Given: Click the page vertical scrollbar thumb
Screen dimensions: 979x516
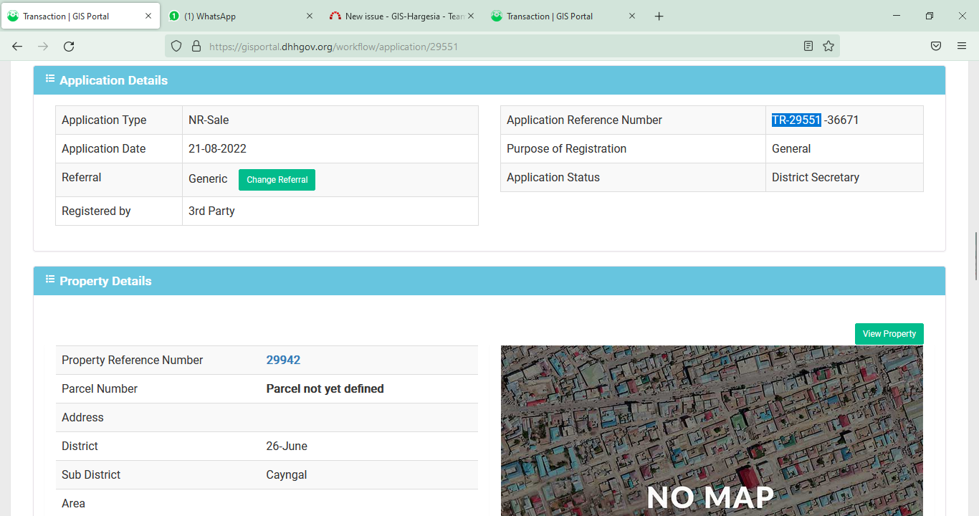Looking at the screenshot, I should click(x=975, y=257).
